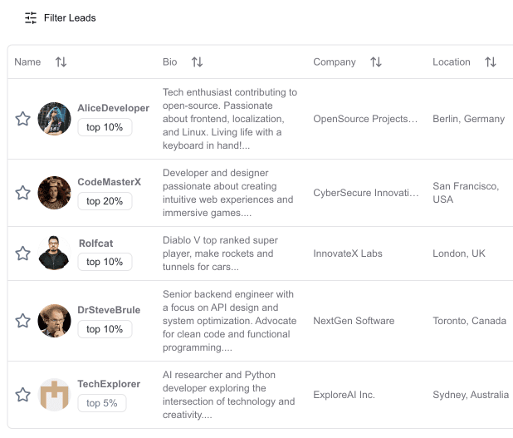
Task: Click bio starting 'Diablo V top ranked'
Action: pyautogui.click(x=220, y=253)
